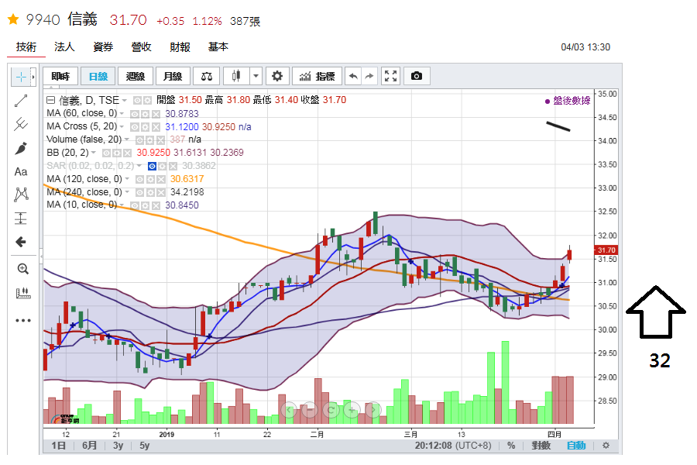Activate the Aa text annotation tool
Screen dimensions: 697x465
(20, 172)
